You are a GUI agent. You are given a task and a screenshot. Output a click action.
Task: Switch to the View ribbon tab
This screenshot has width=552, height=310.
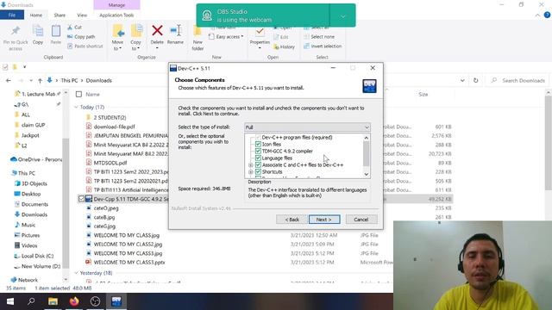[82, 15]
